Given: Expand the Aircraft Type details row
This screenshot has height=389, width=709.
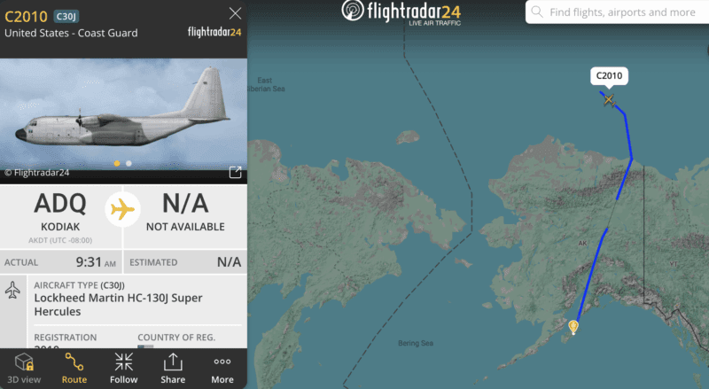Looking at the screenshot, I should pos(123,299).
